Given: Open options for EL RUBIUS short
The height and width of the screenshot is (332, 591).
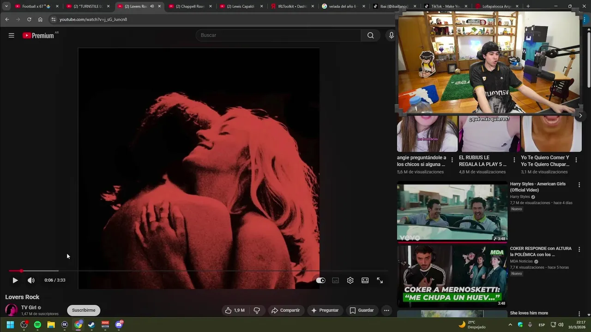Looking at the screenshot, I should coord(514,160).
